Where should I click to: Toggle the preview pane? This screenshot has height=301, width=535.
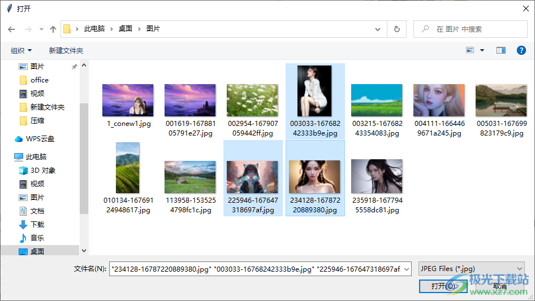[x=501, y=50]
